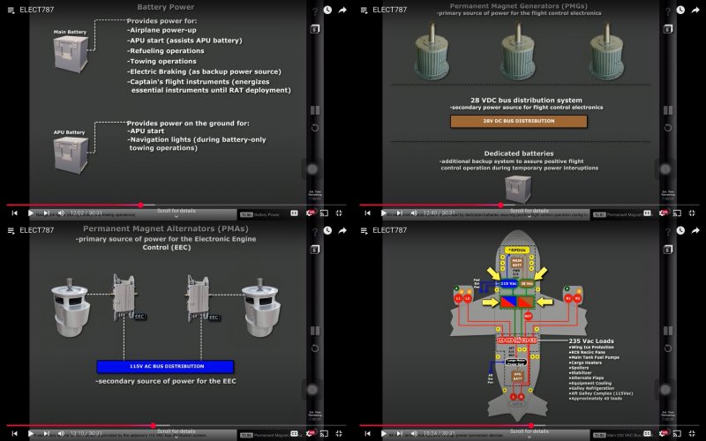Enter fullscreen on bottom-right 235 Vac Loads video
The height and width of the screenshot is (441, 706).
(x=694, y=435)
